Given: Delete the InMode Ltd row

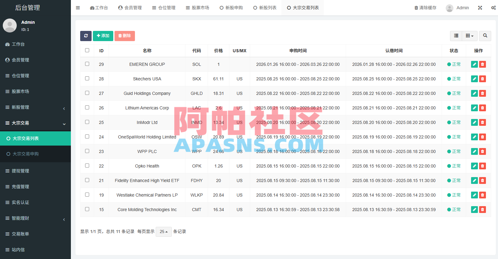Looking at the screenshot, I should (483, 122).
